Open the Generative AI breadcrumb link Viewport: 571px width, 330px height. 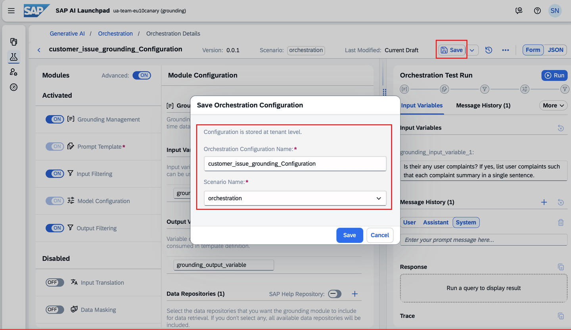point(67,34)
